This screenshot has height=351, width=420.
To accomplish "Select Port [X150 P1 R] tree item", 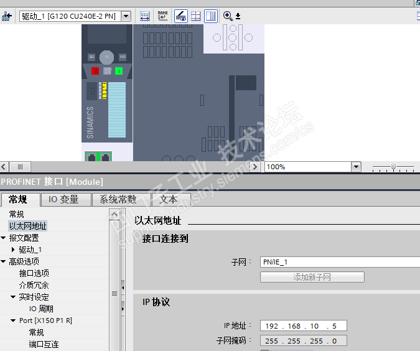I will [x=45, y=321].
